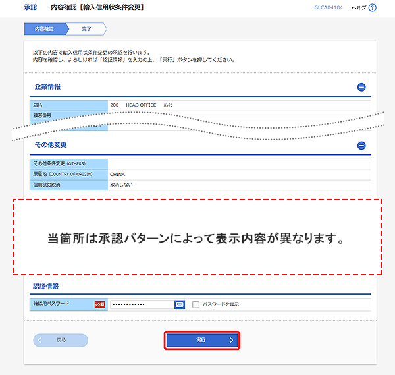
Task: Select the 内容確認 step tab
Action: click(x=45, y=29)
